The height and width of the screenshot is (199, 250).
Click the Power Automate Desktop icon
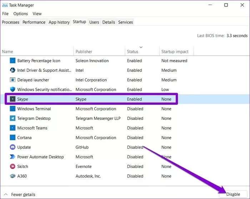click(x=12, y=157)
